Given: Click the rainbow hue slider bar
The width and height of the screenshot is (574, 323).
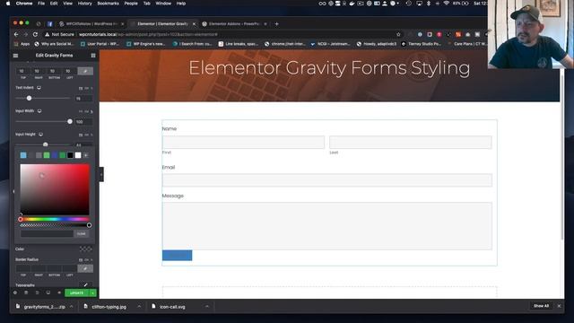Looking at the screenshot, I should coord(55,219).
